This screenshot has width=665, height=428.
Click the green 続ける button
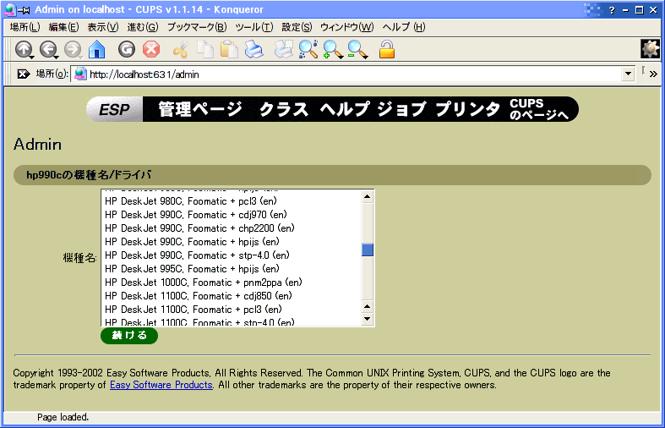click(x=128, y=336)
